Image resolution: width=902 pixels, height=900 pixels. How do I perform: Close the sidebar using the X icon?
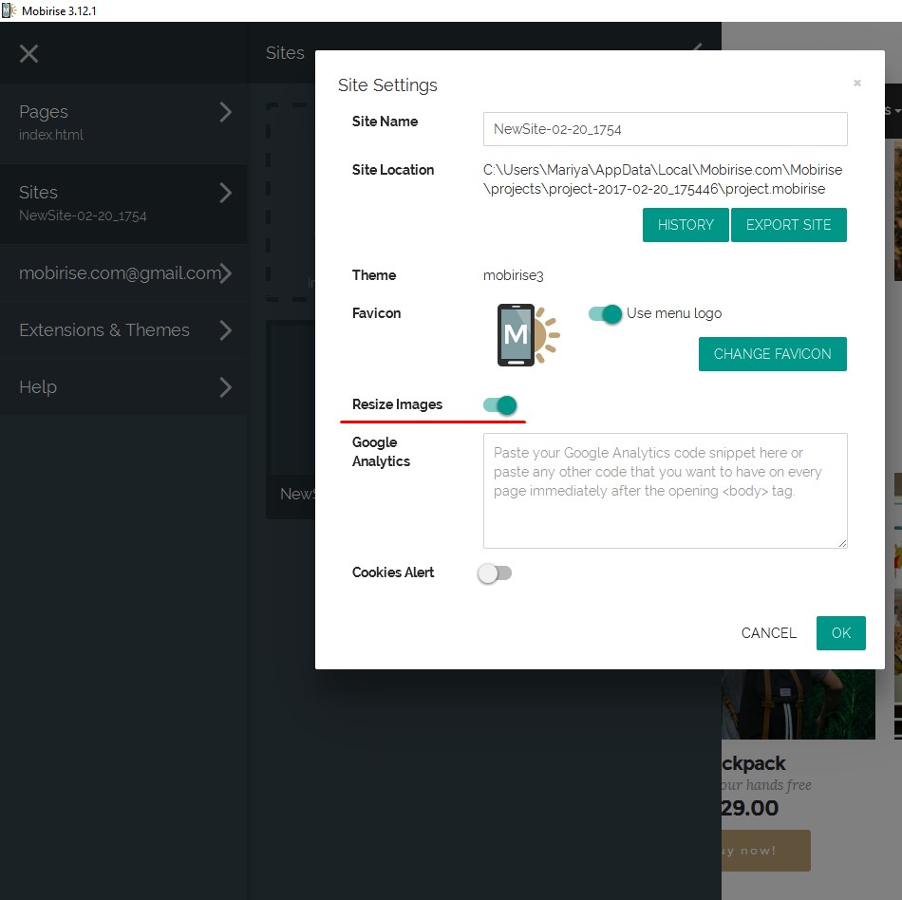pos(28,53)
